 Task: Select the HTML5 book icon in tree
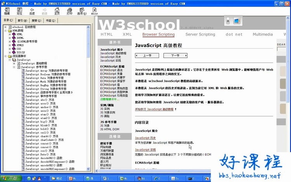(x=14, y=45)
